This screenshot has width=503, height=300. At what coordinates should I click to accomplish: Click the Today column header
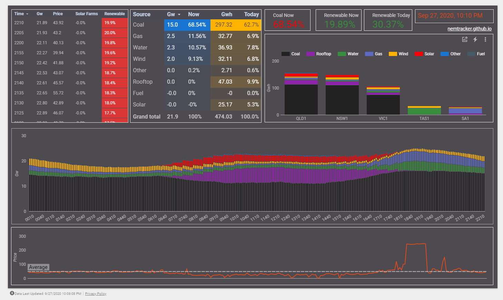(251, 15)
